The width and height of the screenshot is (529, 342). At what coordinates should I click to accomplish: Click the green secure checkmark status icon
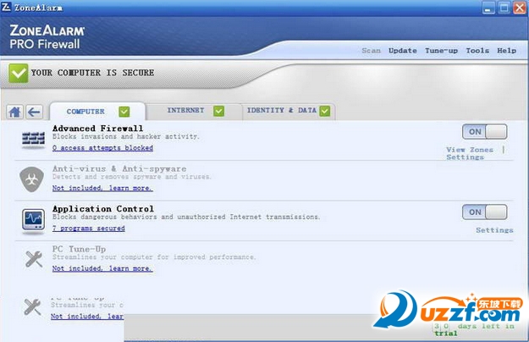pyautogui.click(x=19, y=73)
